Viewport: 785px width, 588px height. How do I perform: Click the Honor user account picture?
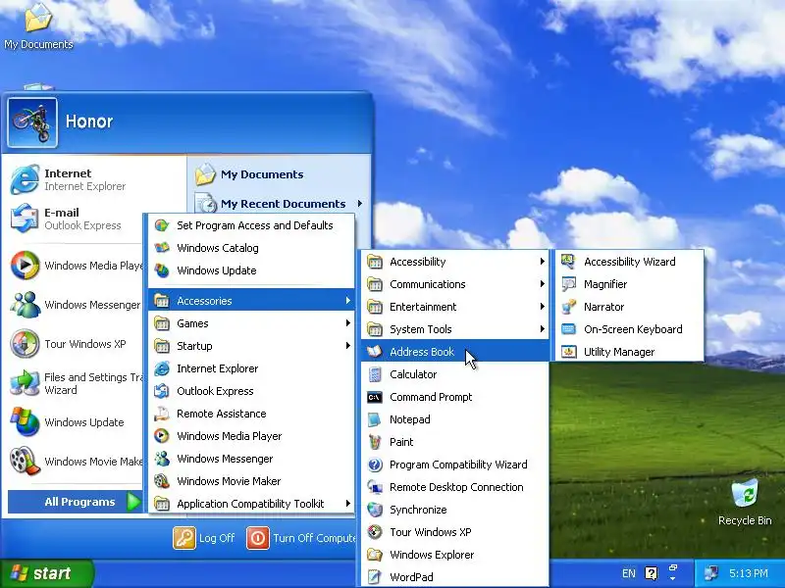[x=32, y=122]
